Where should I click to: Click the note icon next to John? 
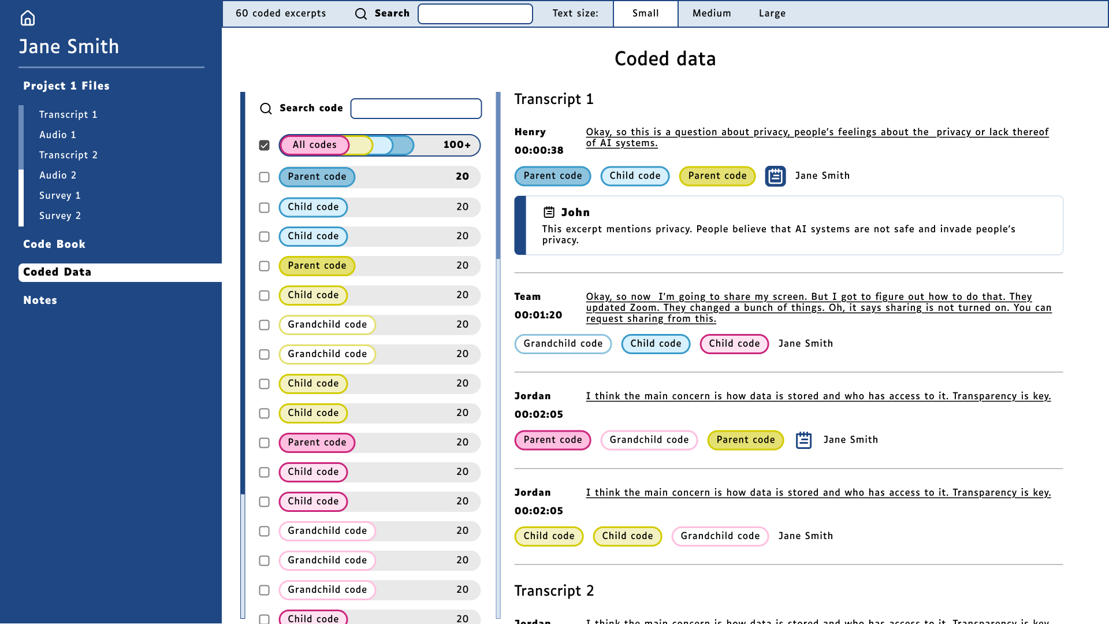pos(549,213)
